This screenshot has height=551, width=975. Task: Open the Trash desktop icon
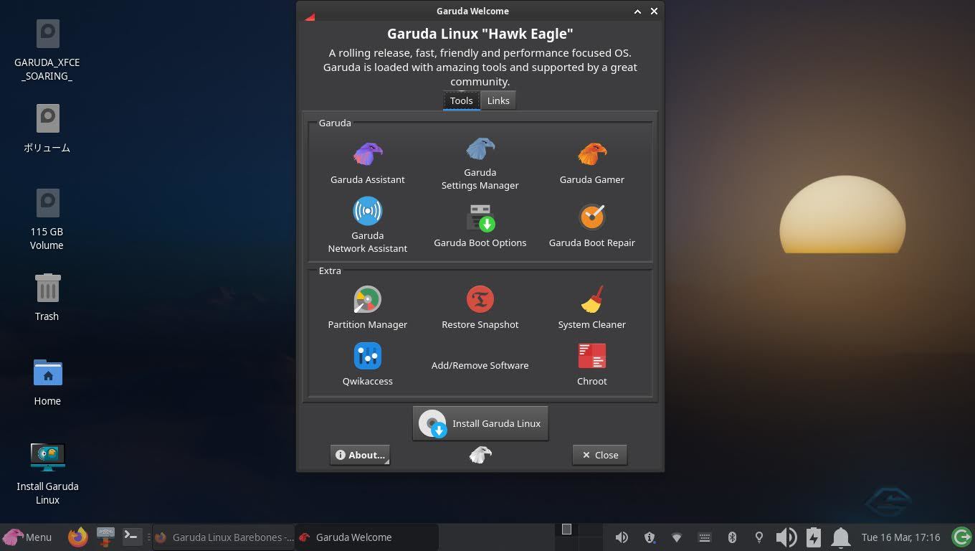pyautogui.click(x=47, y=297)
